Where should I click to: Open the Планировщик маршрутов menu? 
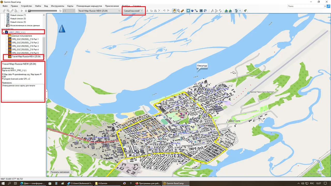coord(89,6)
